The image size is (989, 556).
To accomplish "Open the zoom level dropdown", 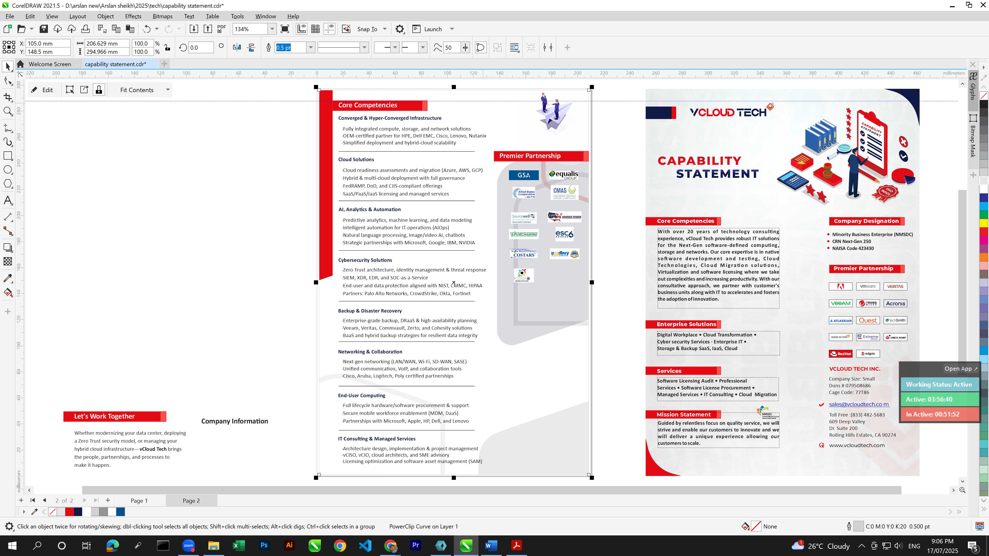I will (272, 29).
